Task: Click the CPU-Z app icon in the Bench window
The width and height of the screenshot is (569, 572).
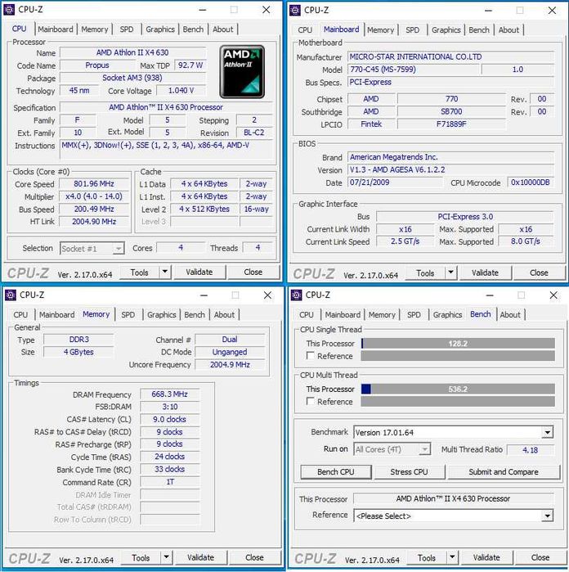Action: tap(296, 295)
